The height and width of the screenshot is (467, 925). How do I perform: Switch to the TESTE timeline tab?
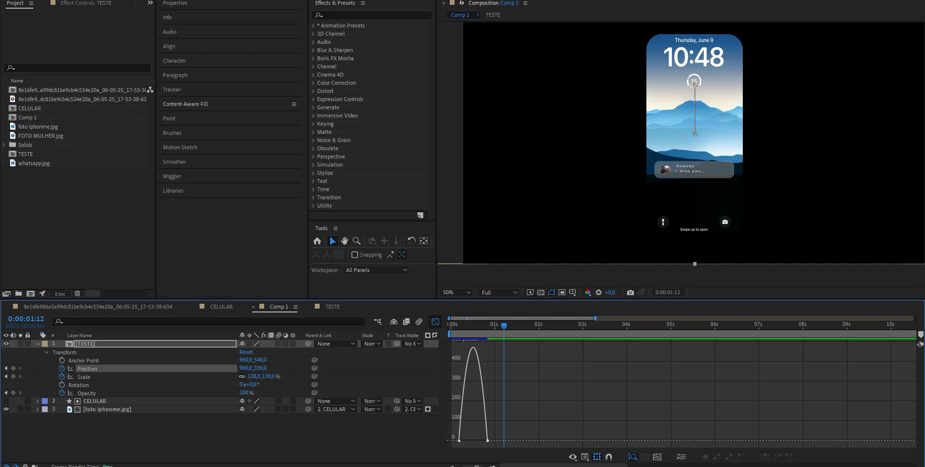click(332, 307)
